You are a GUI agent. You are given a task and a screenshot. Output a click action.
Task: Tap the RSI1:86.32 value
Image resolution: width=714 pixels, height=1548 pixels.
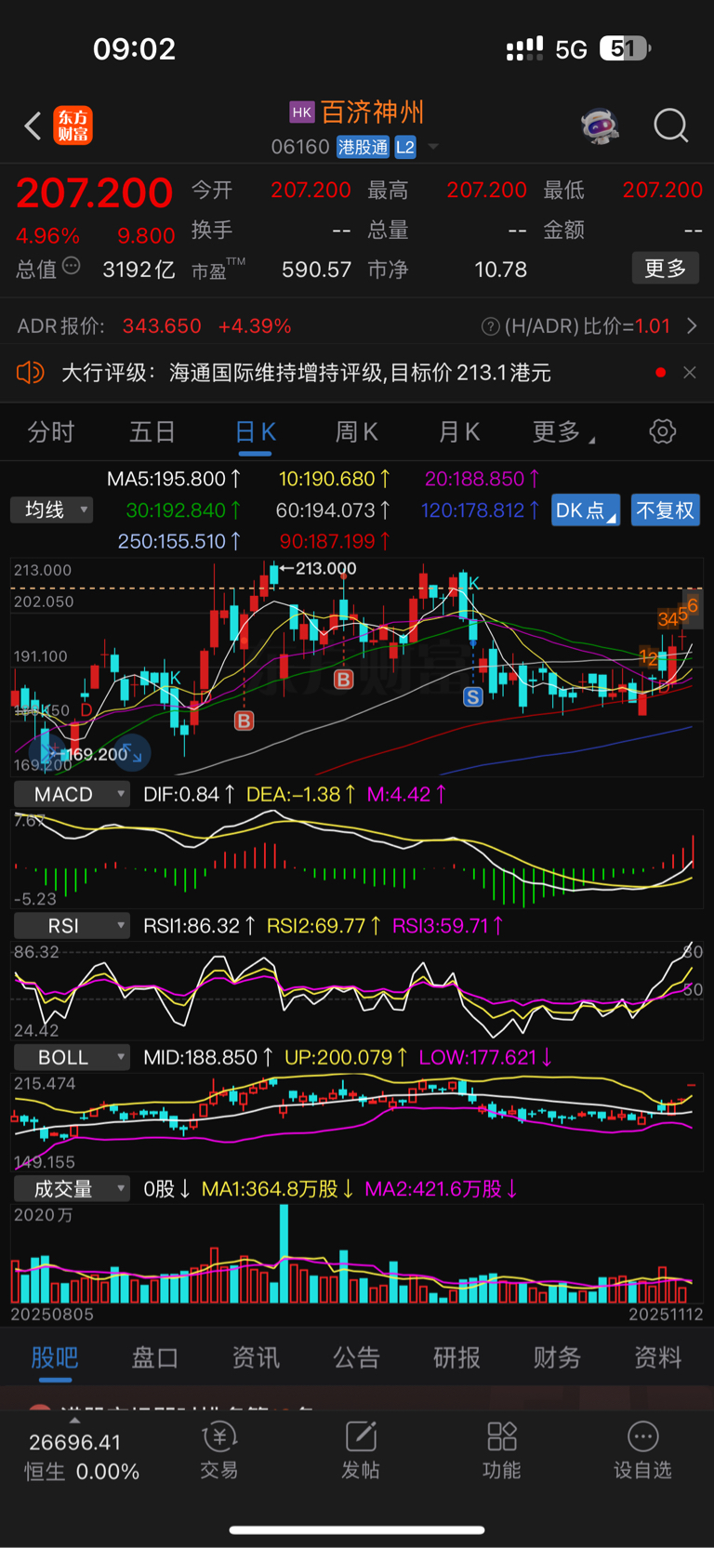pyautogui.click(x=199, y=926)
